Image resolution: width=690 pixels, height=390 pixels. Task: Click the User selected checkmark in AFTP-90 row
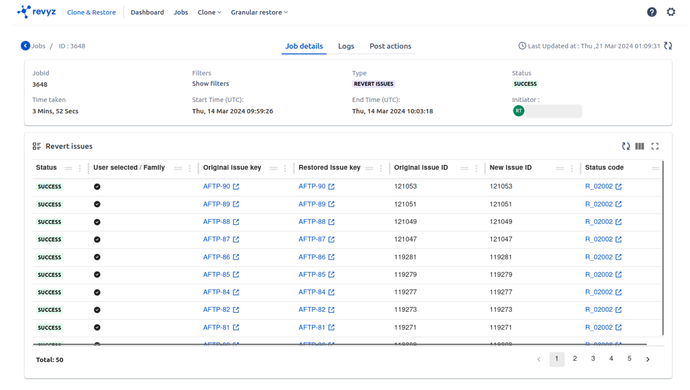click(97, 187)
